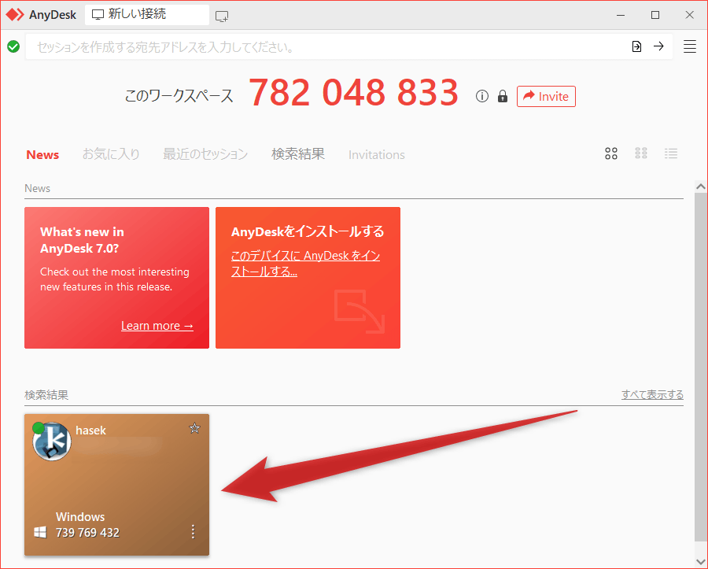
Task: Click the connect arrow icon
Action: click(658, 46)
